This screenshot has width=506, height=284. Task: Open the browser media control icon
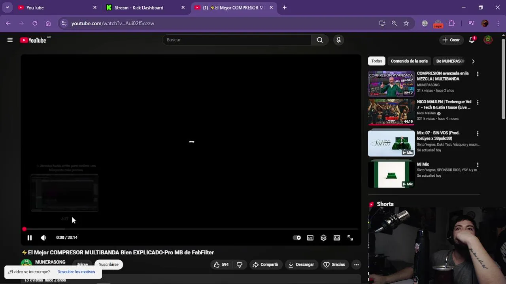click(471, 23)
